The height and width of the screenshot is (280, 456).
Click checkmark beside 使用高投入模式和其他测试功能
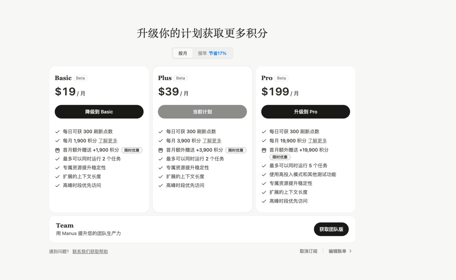(264, 175)
